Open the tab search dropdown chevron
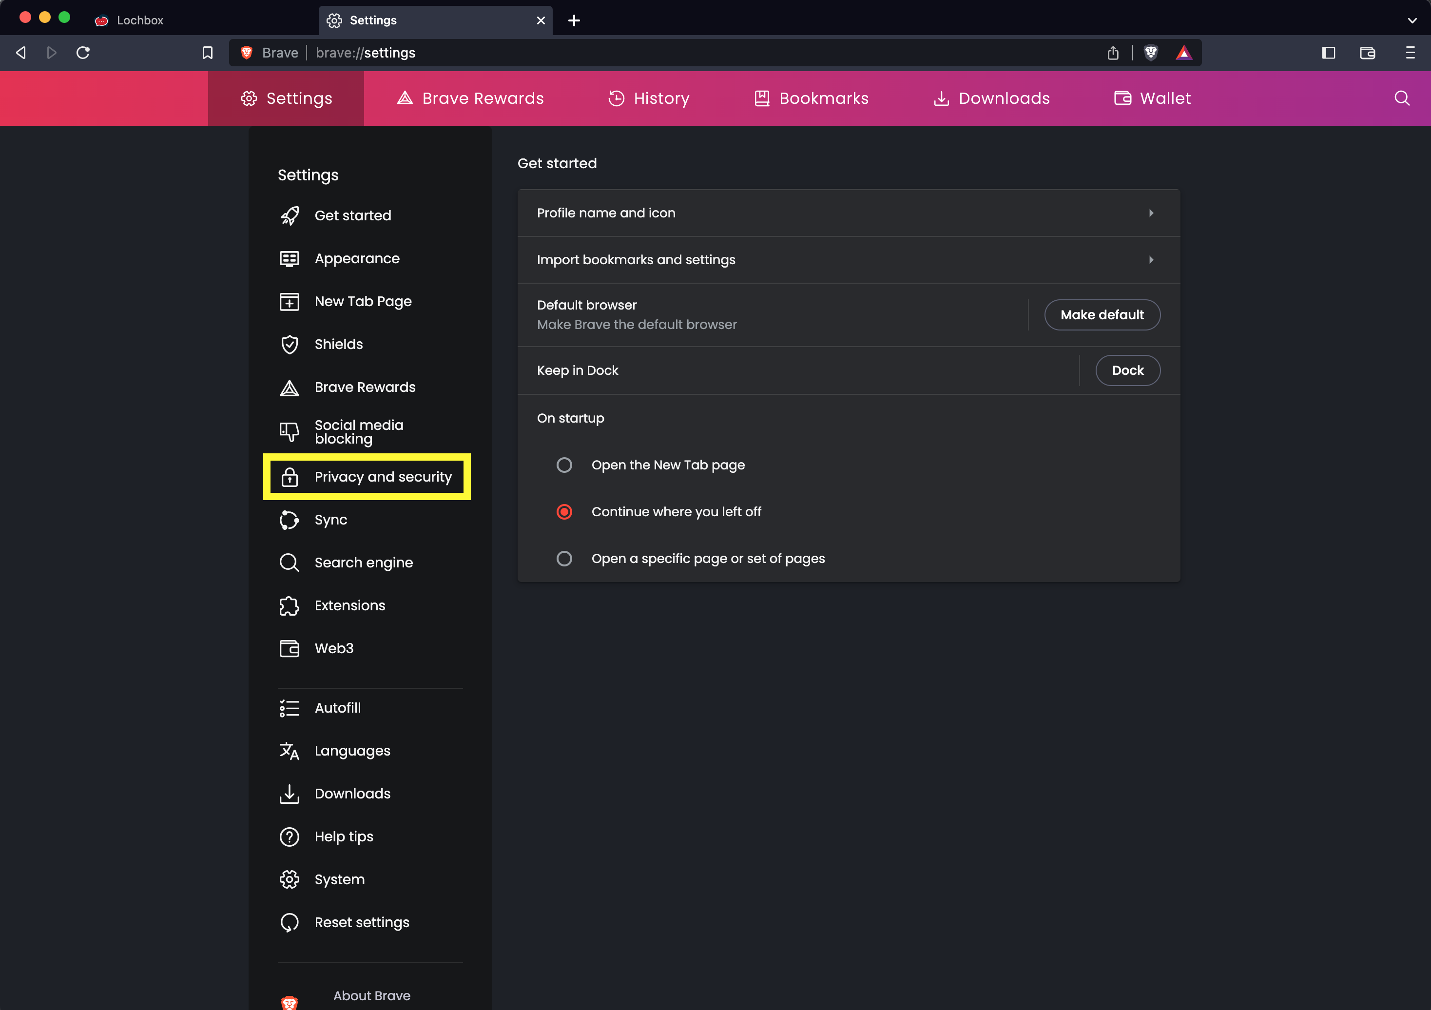The width and height of the screenshot is (1431, 1010). (x=1412, y=20)
